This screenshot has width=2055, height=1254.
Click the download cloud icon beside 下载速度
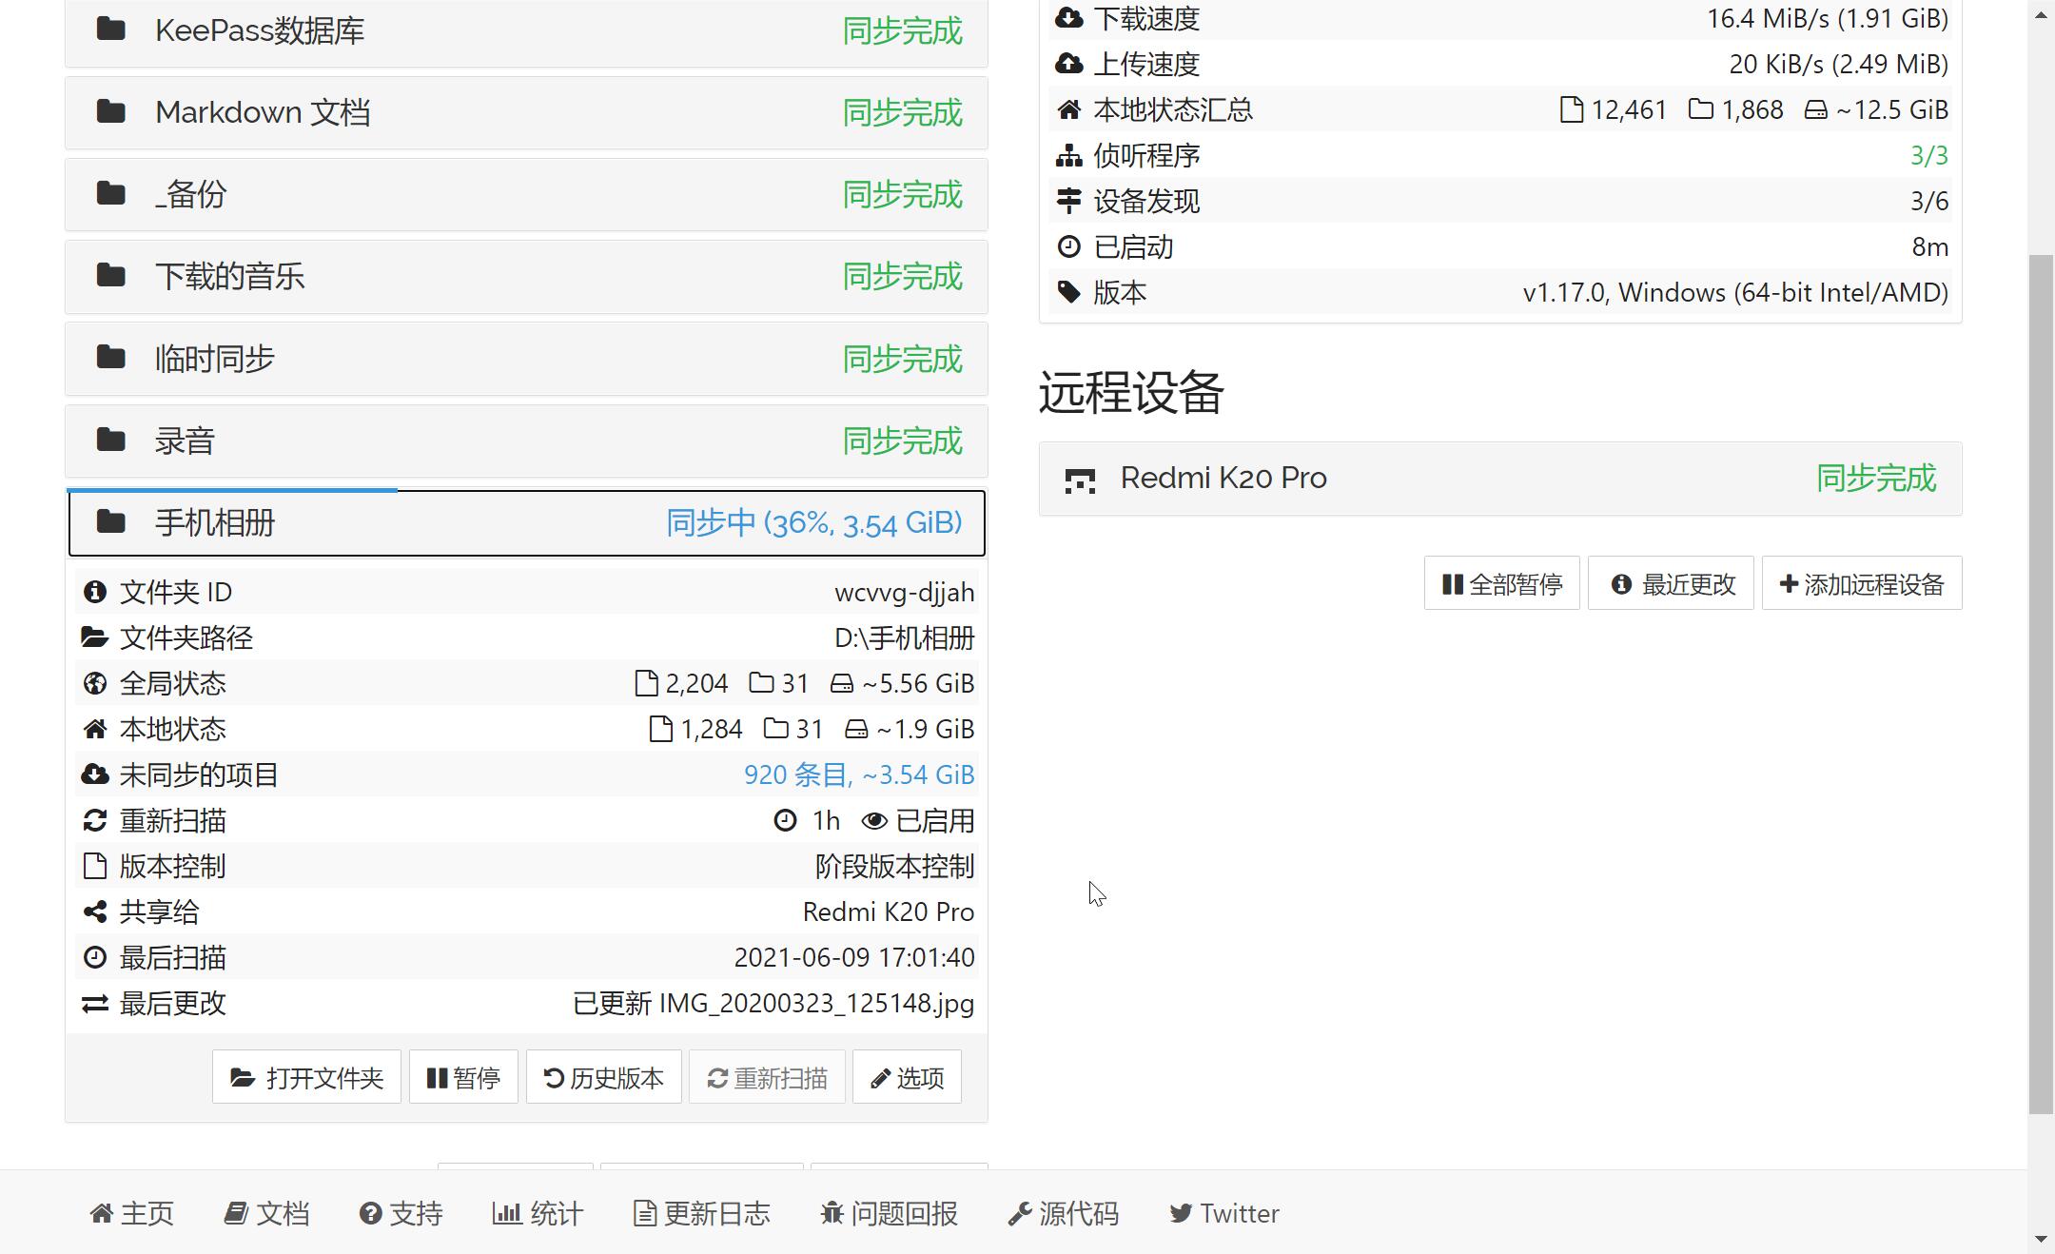(x=1069, y=18)
